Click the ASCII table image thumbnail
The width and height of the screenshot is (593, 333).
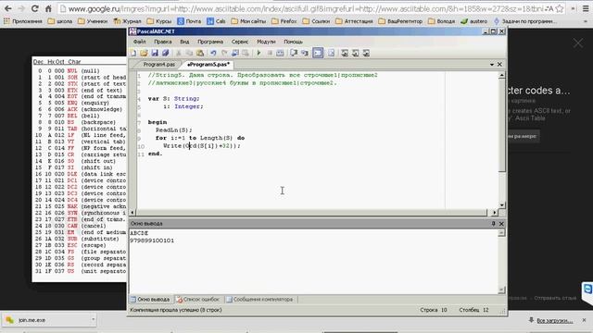(80, 169)
